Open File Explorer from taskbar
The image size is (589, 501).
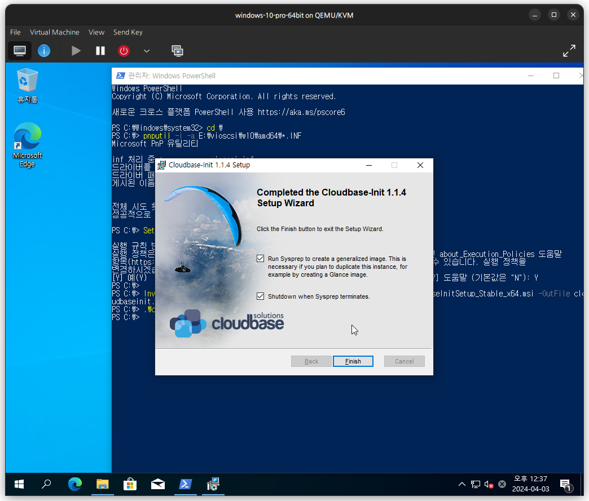(102, 484)
